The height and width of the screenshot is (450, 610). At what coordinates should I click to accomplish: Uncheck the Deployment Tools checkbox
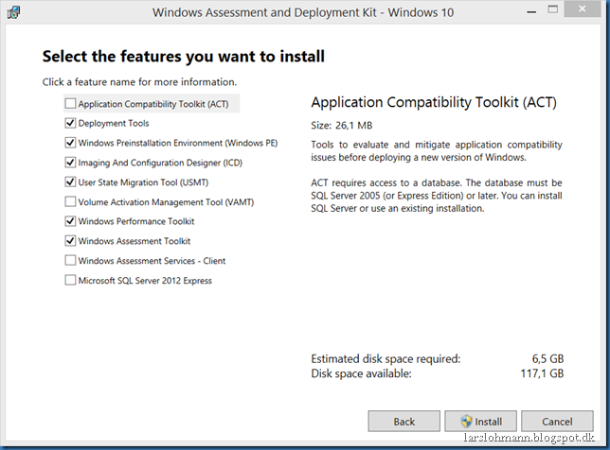(70, 123)
